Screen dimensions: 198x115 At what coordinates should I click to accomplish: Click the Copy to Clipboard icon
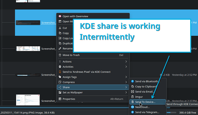[133, 87]
